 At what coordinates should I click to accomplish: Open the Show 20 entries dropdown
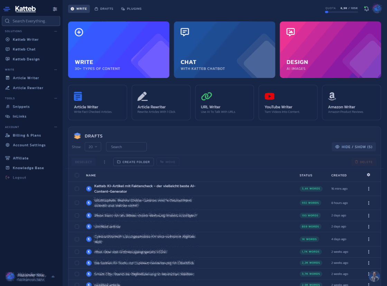click(93, 147)
